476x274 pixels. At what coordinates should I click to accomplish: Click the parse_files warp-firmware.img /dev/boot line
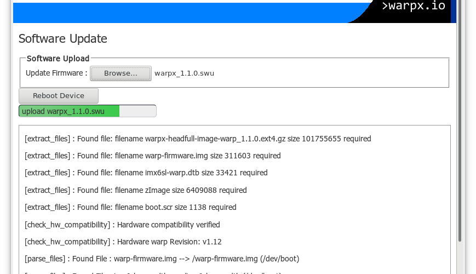coord(162,259)
